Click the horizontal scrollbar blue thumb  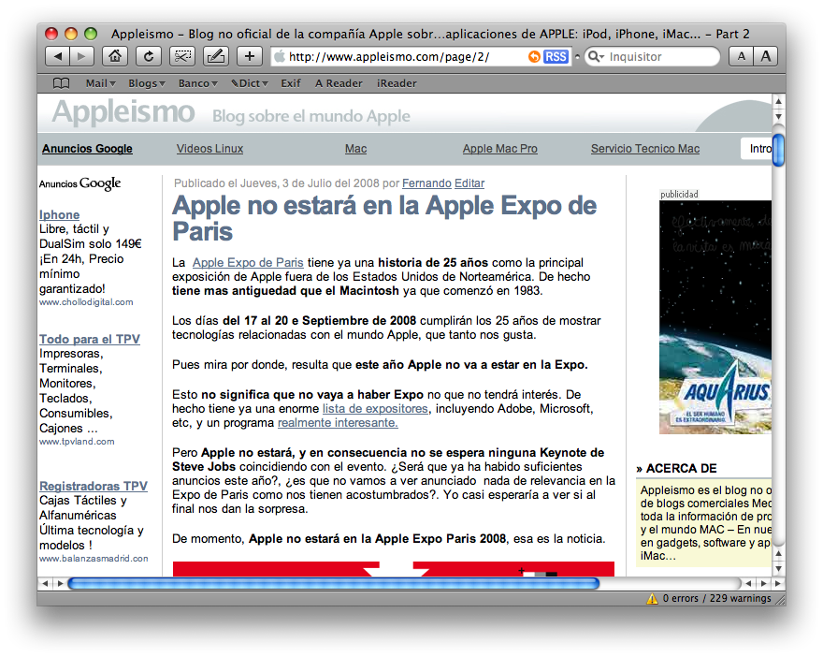(334, 583)
